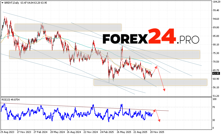Click the red downward forecast arrowhead on price chart
The image size is (222, 135).
pyautogui.click(x=164, y=90)
